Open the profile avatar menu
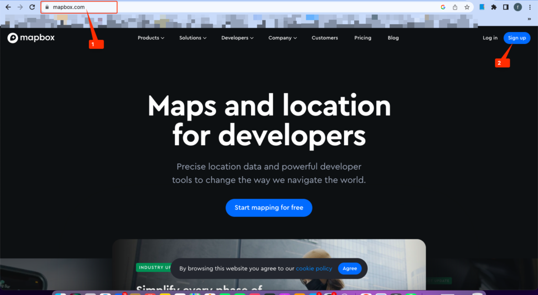Screen dimensions: 538x295 [x=518, y=7]
